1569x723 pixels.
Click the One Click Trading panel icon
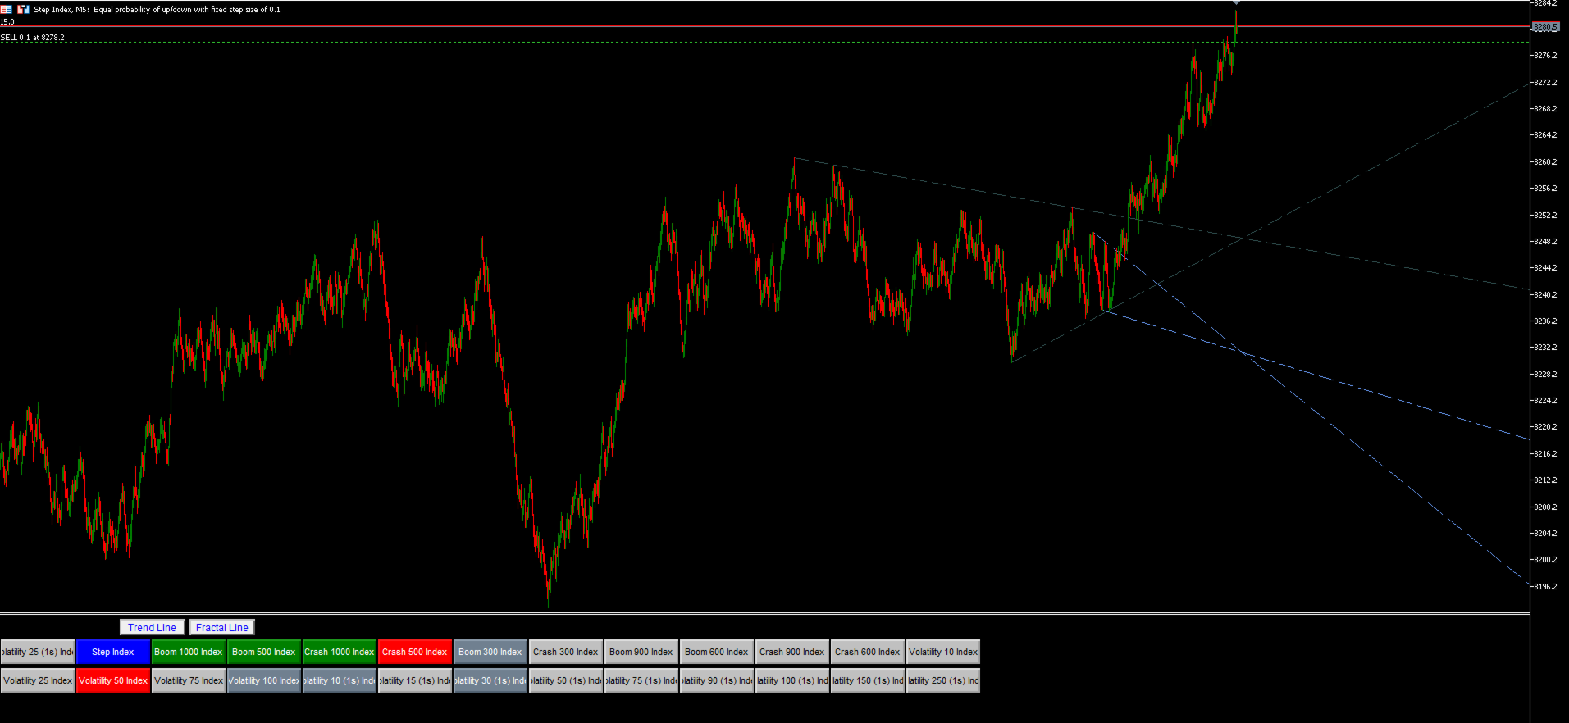pyautogui.click(x=23, y=9)
